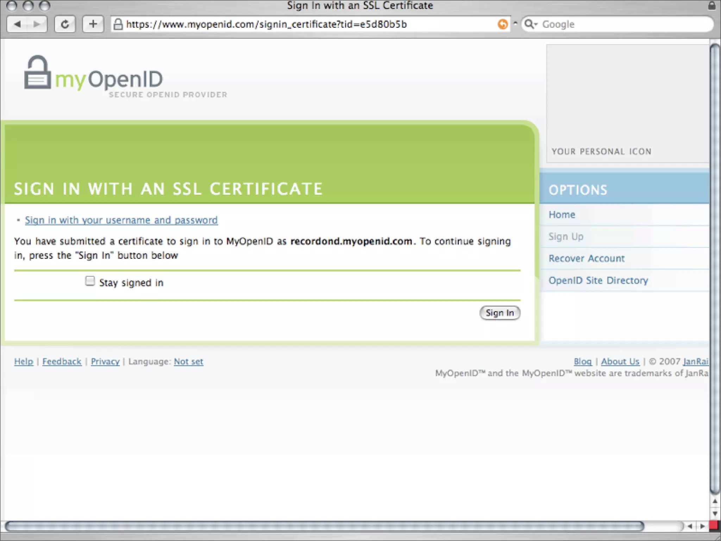Open OpenID Site Directory in Options

(x=598, y=280)
